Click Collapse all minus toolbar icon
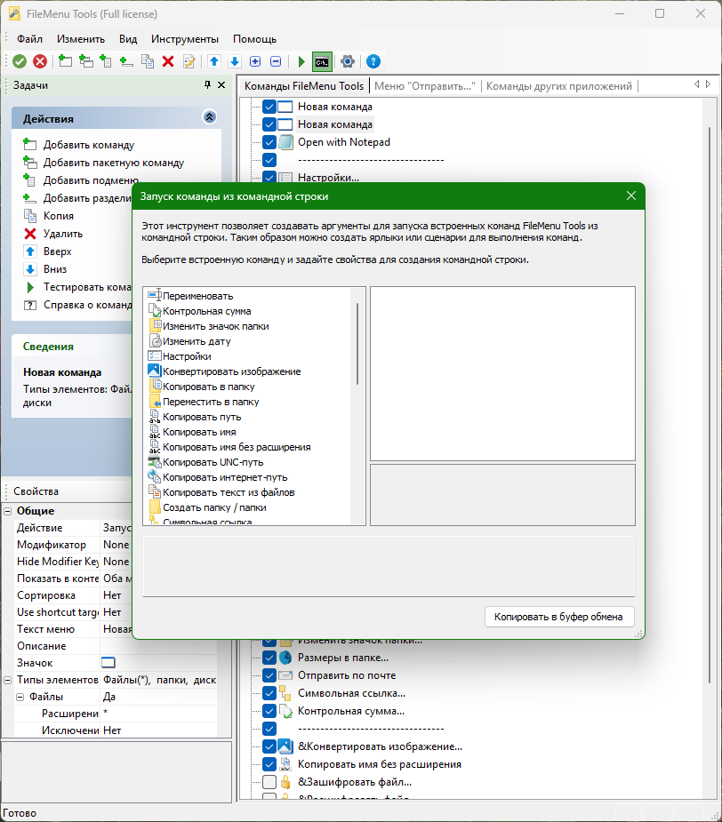The width and height of the screenshot is (722, 822). click(x=276, y=61)
